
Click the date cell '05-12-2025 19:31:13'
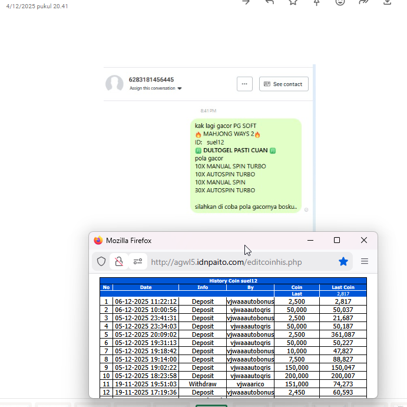tap(145, 343)
